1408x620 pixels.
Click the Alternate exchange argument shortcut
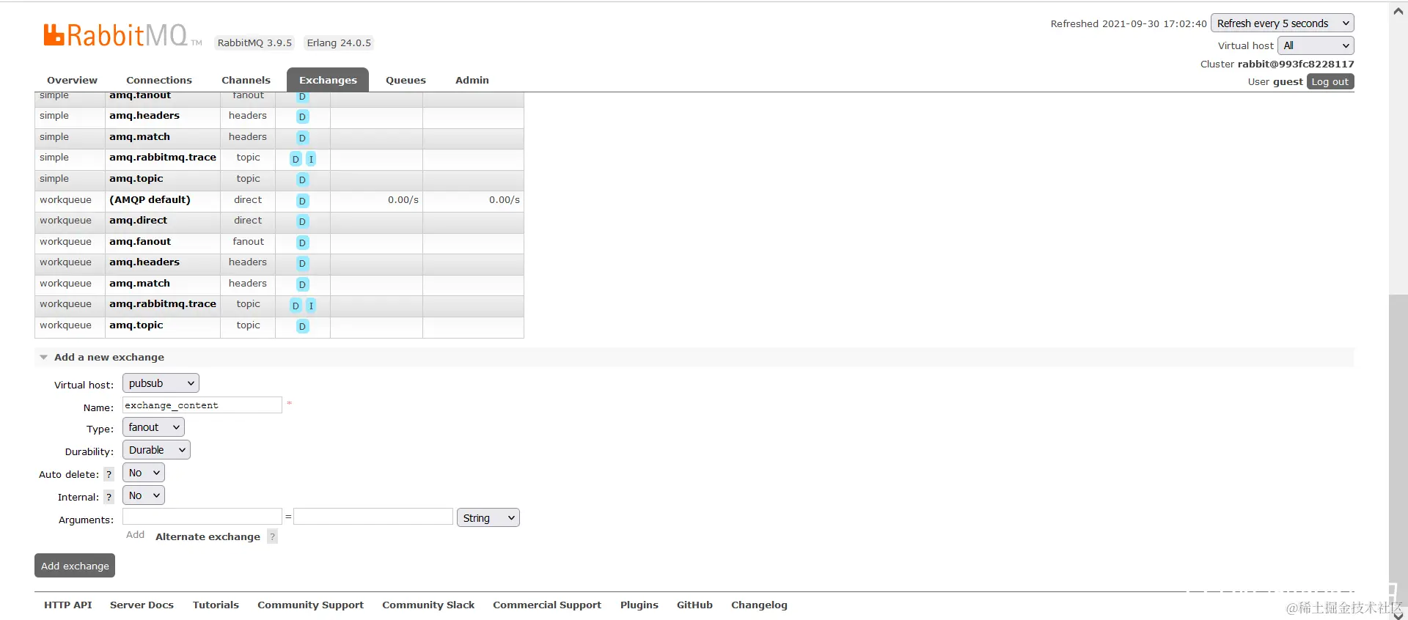point(208,536)
